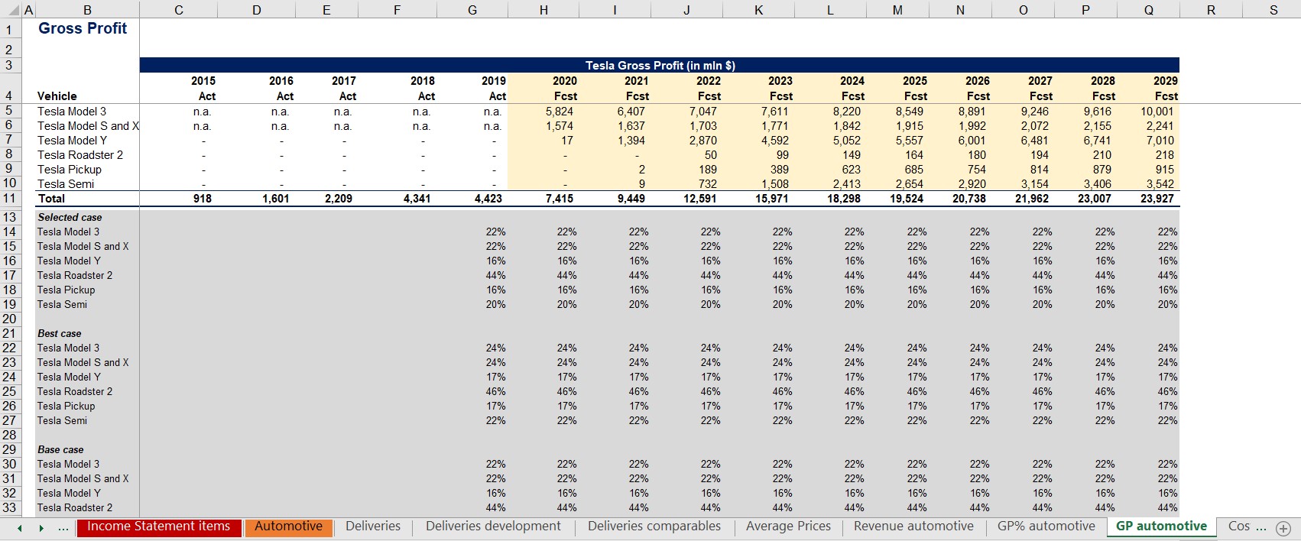Select column H header
1301x541 pixels.
click(543, 10)
